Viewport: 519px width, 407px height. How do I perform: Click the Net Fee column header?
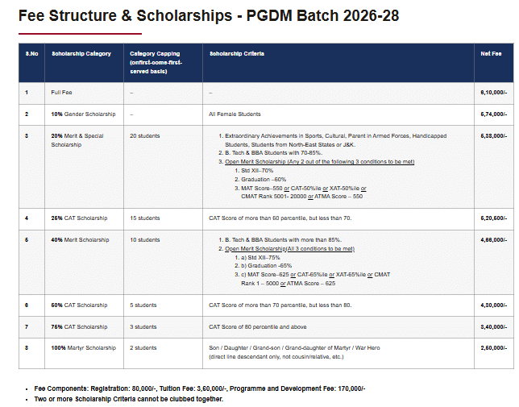click(x=491, y=53)
